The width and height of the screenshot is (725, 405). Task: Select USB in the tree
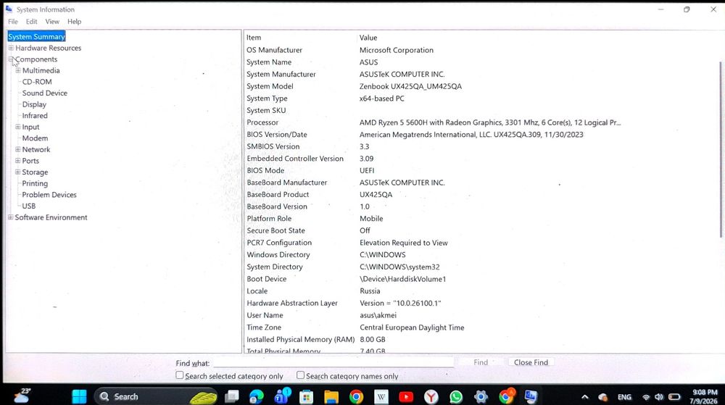tap(29, 206)
